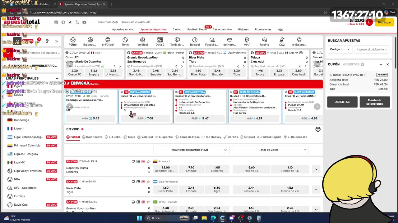Expand markets for River Plate vs Tigre
The height and width of the screenshot is (223, 398).
pyautogui.click(x=316, y=189)
